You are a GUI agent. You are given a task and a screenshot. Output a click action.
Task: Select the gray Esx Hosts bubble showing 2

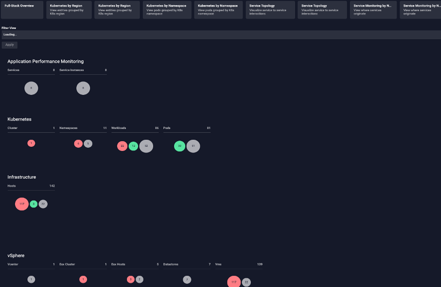pyautogui.click(x=140, y=280)
